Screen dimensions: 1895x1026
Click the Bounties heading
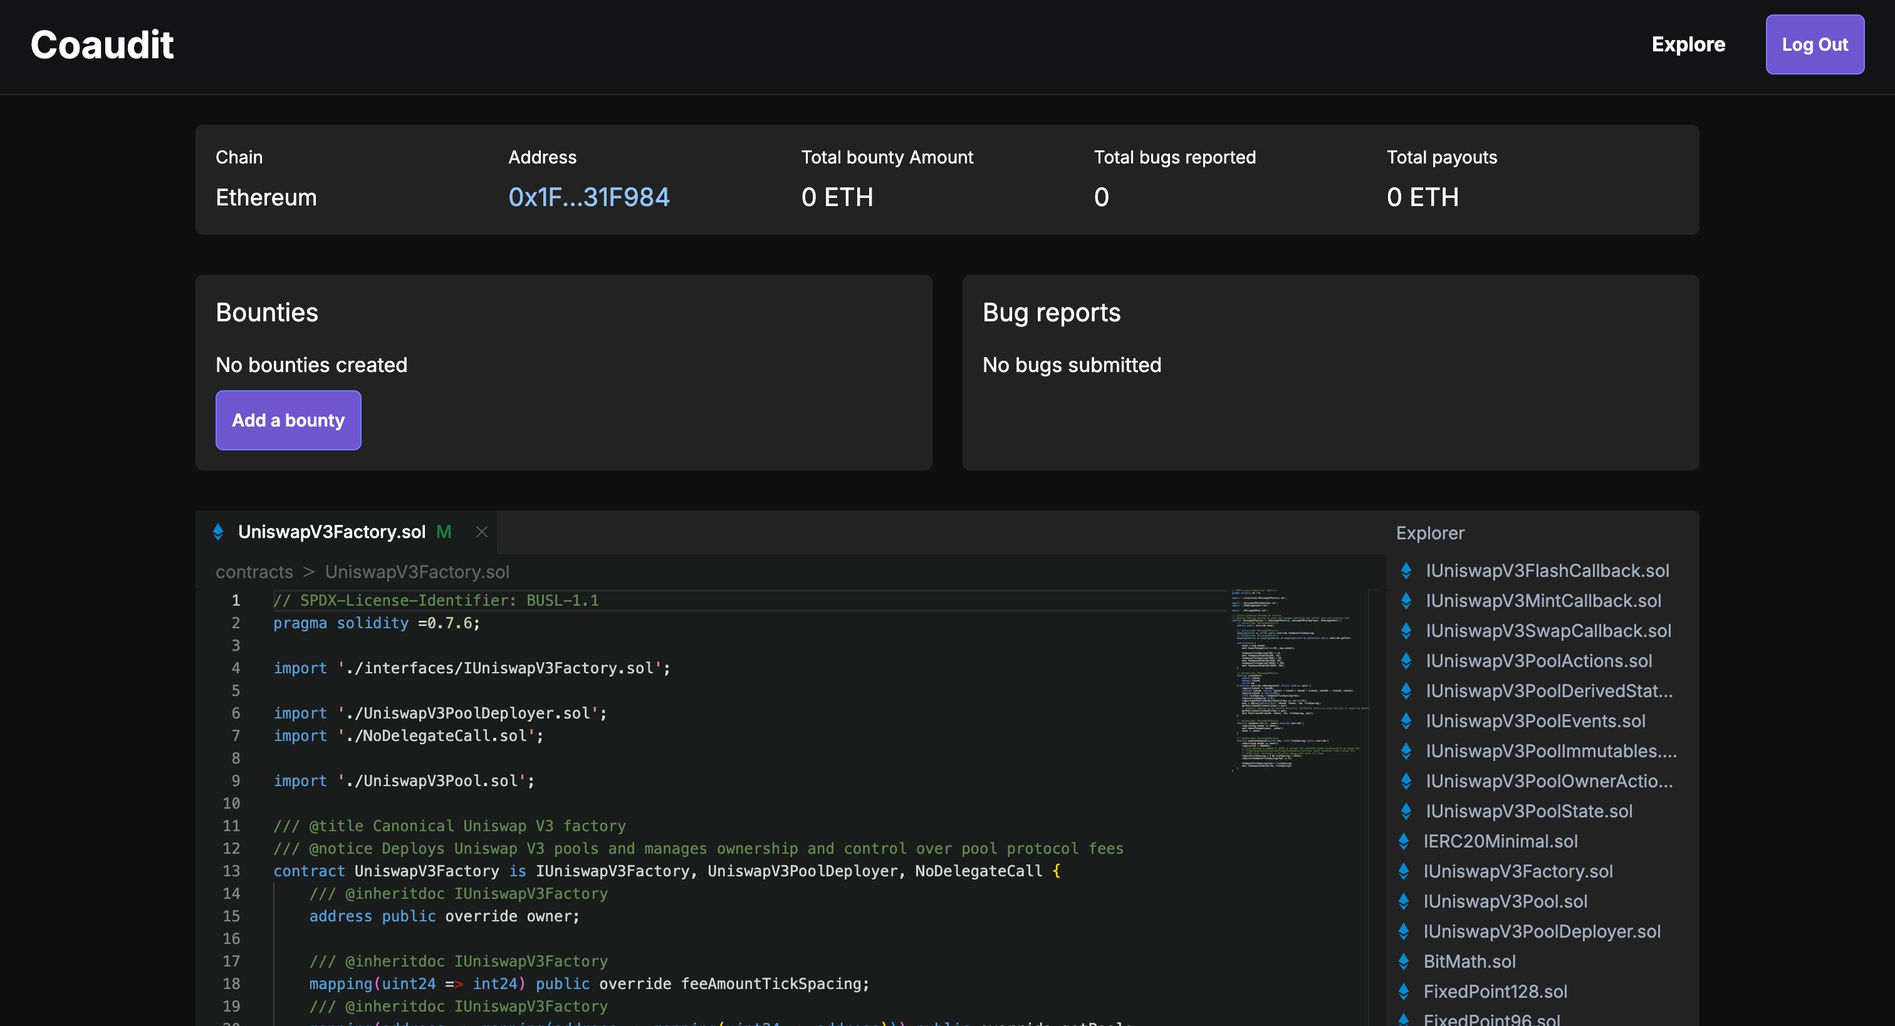tap(267, 313)
